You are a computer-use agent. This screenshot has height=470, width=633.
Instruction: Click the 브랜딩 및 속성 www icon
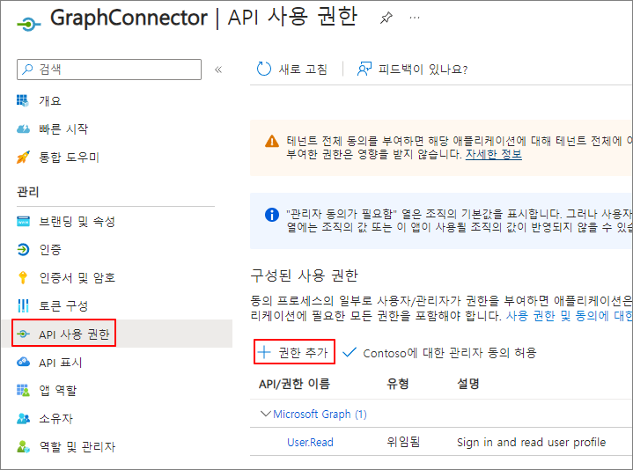[23, 221]
